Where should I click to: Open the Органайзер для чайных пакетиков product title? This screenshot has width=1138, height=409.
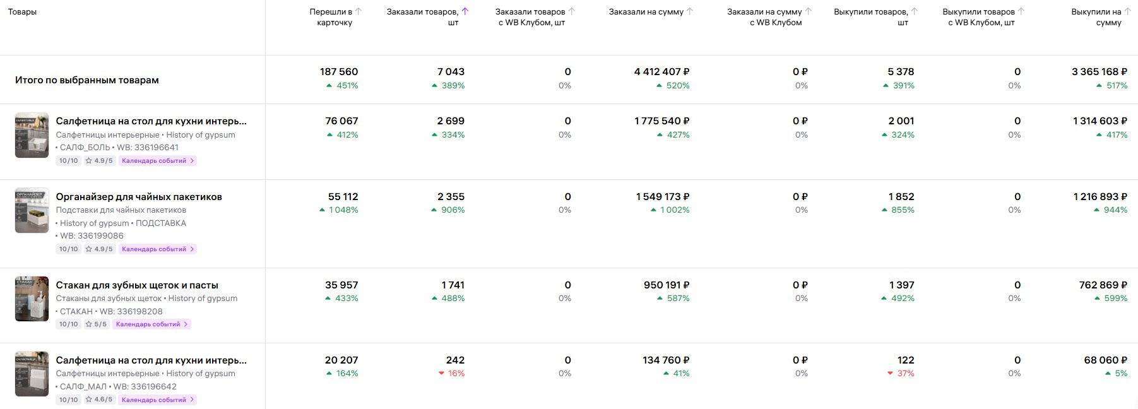point(139,197)
